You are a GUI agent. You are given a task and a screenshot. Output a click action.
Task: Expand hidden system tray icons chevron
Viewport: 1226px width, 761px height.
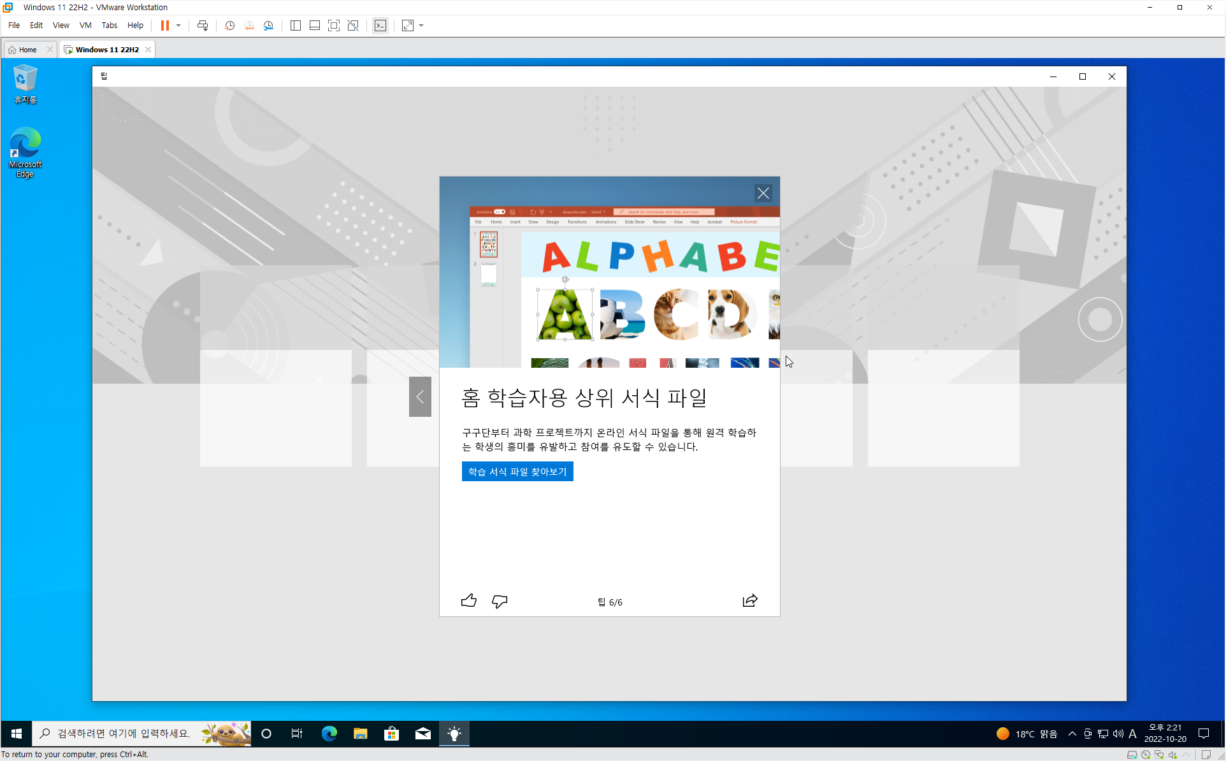pyautogui.click(x=1072, y=734)
